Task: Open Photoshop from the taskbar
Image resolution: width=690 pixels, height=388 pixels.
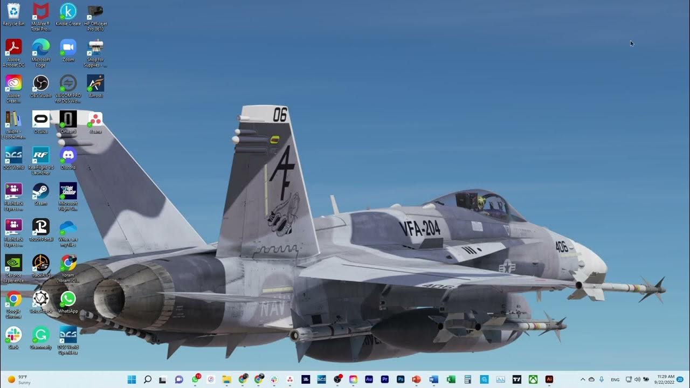Action: (401, 379)
